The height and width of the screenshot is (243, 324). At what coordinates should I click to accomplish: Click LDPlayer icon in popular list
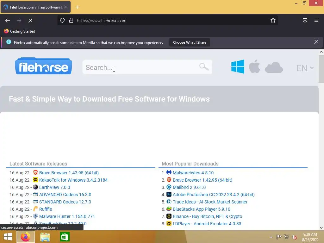point(169,223)
